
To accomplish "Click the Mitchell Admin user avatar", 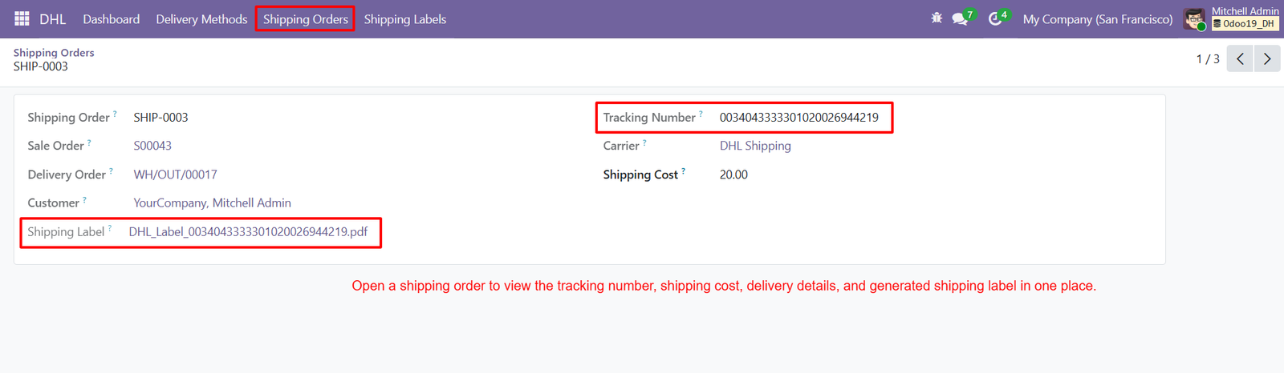I will tap(1194, 19).
